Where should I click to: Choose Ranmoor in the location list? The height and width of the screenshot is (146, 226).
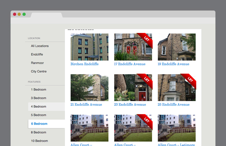click(x=37, y=63)
